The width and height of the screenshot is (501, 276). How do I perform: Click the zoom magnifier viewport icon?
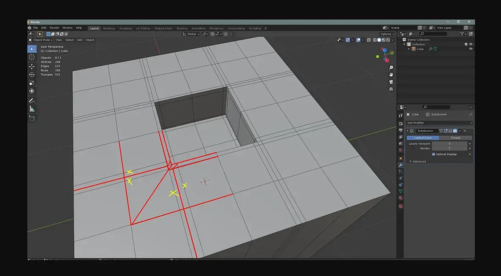click(x=391, y=68)
